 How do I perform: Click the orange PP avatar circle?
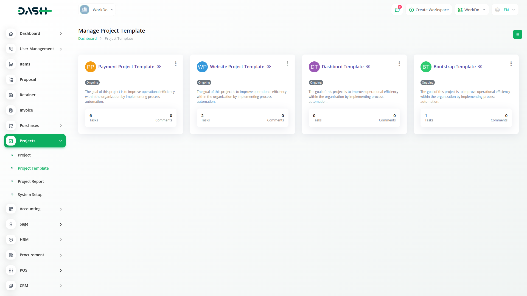(x=90, y=67)
